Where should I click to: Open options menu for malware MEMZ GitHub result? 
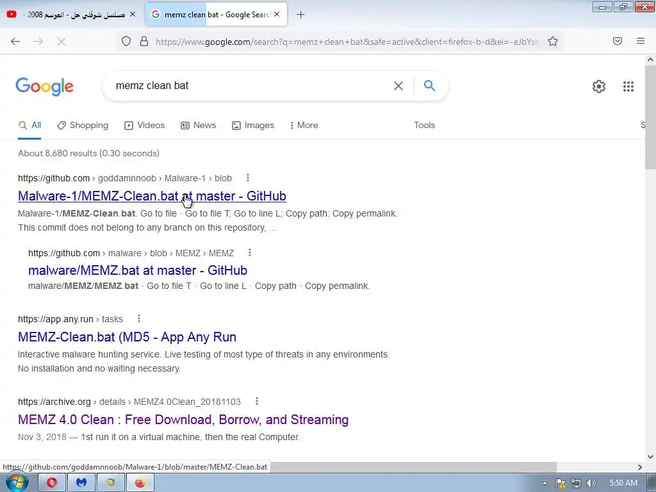pos(249,252)
